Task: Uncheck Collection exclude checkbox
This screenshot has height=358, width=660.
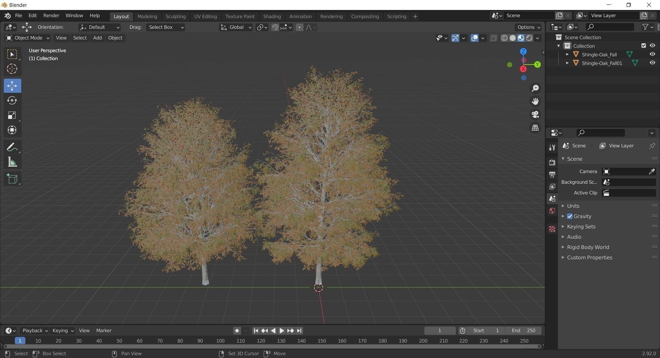Action: pos(643,46)
